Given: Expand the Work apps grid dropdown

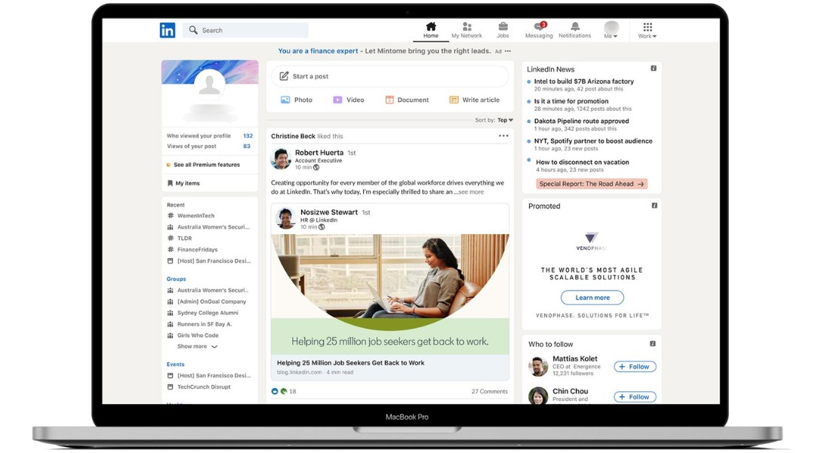Looking at the screenshot, I should click(647, 30).
